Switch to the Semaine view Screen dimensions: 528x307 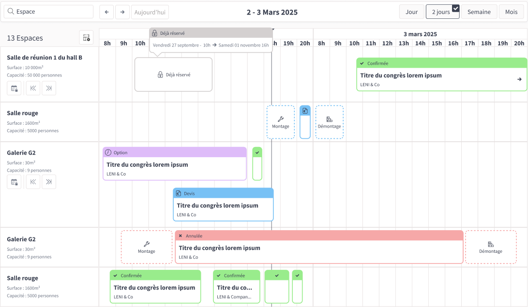click(x=479, y=12)
